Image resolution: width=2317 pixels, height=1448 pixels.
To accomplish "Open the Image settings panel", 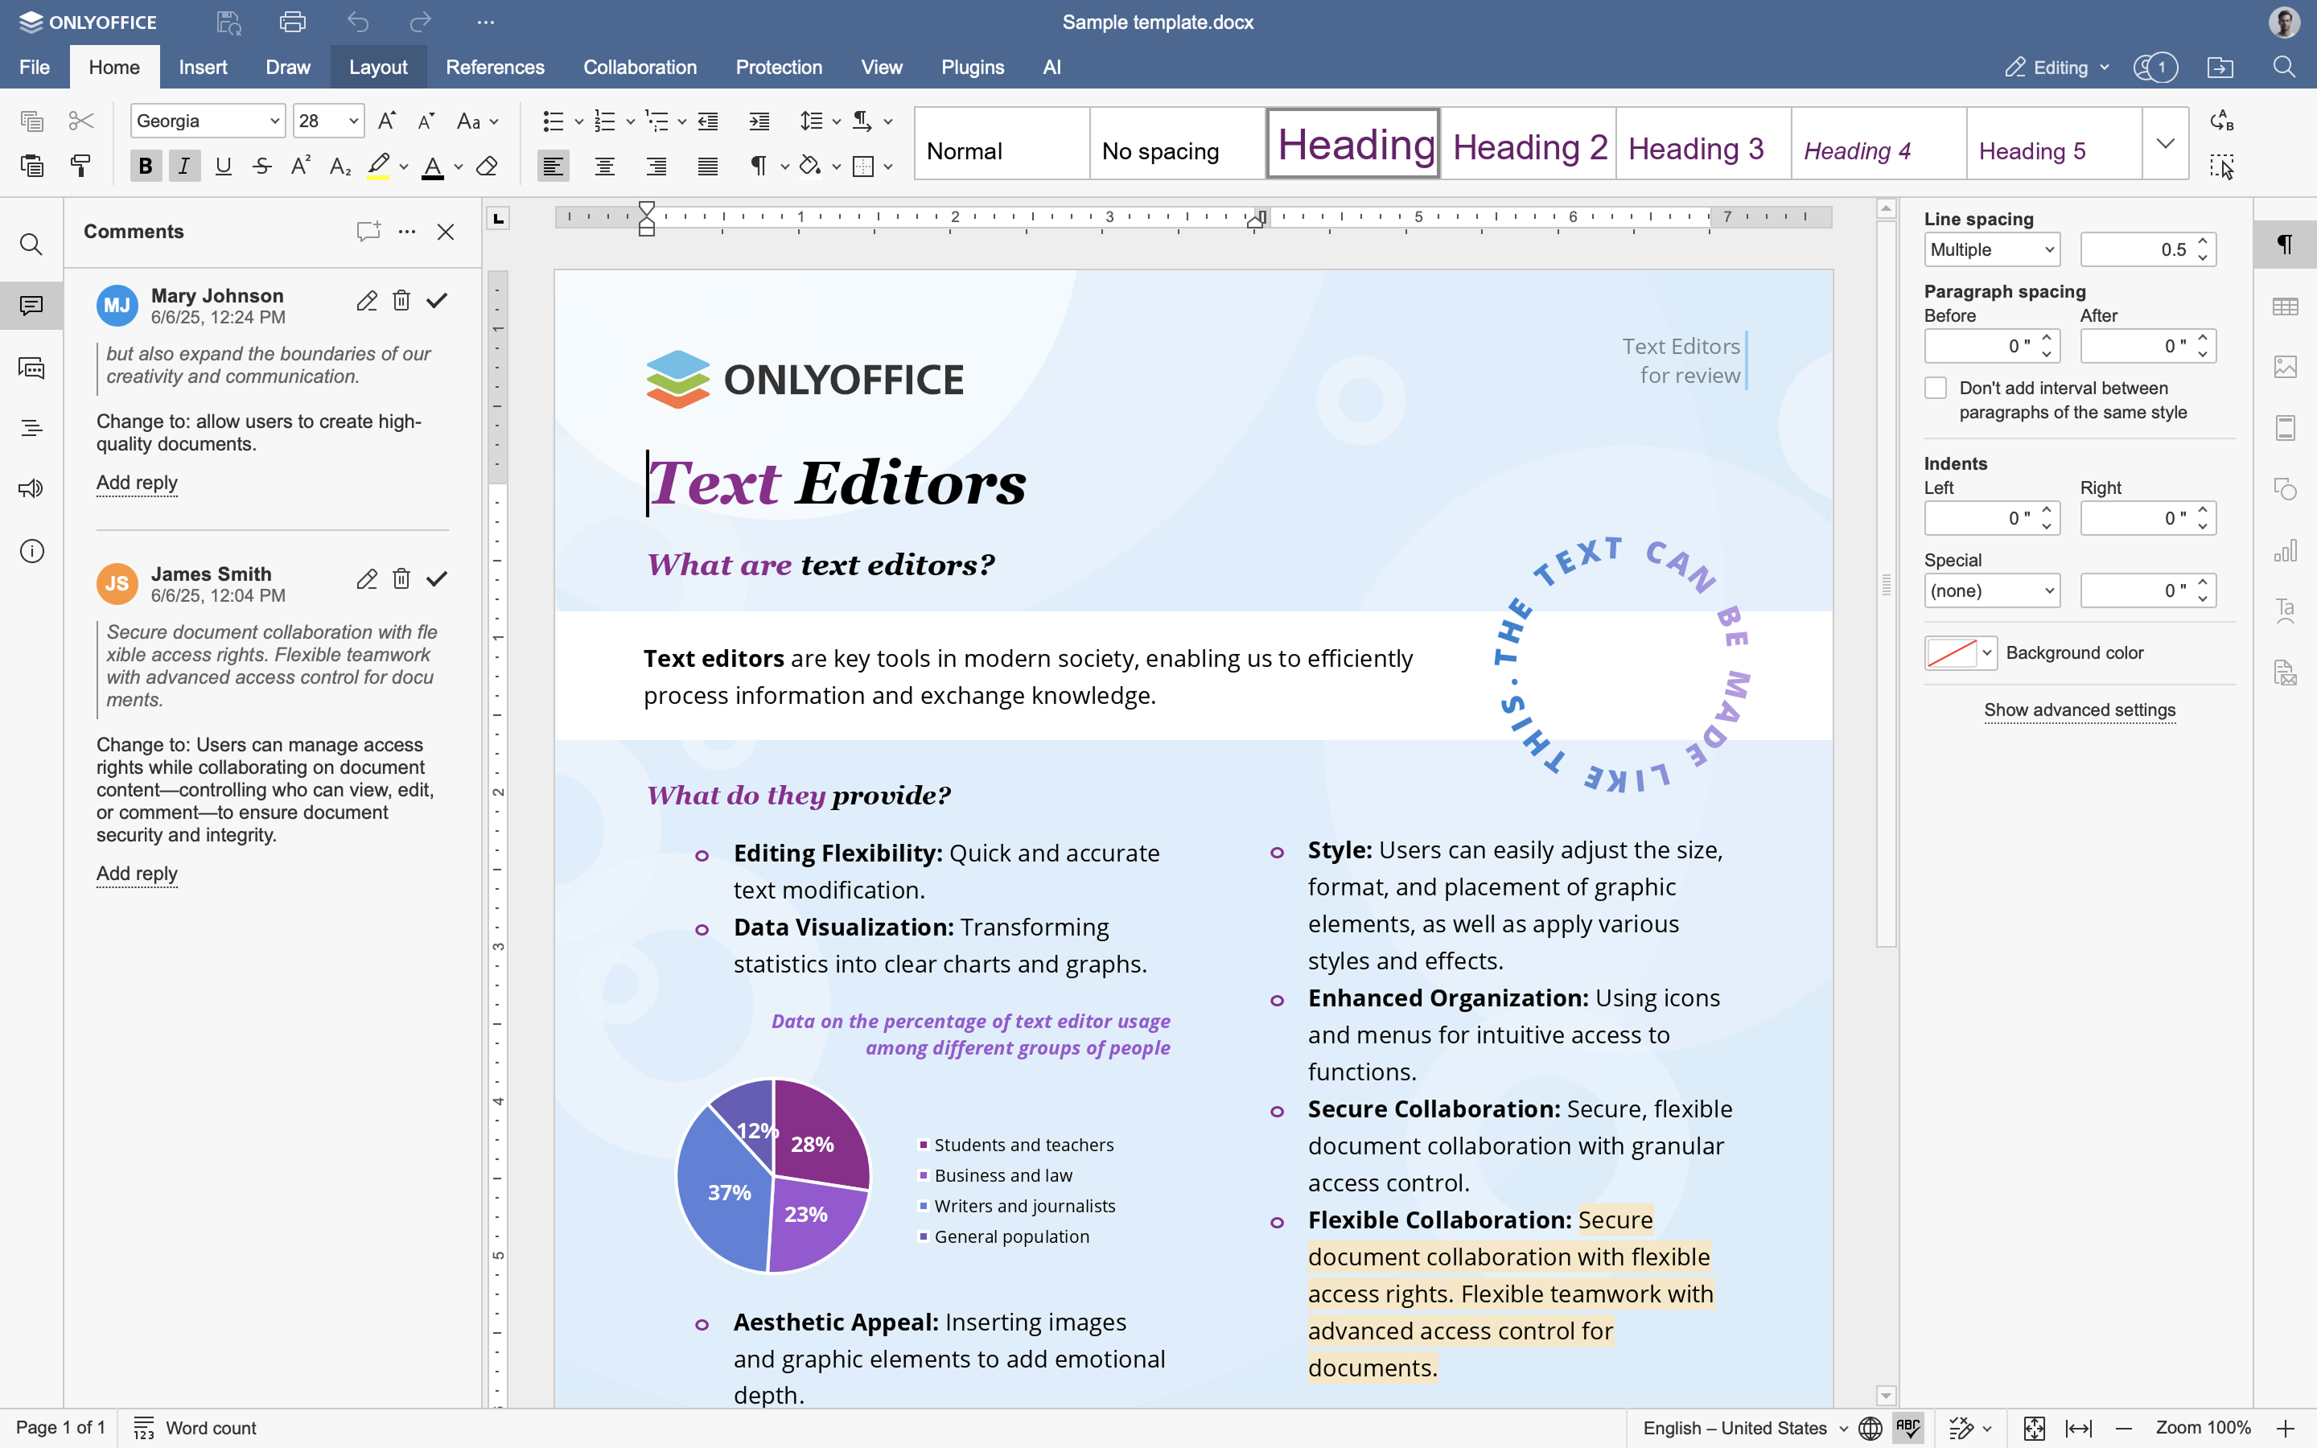I will pos(2286,367).
